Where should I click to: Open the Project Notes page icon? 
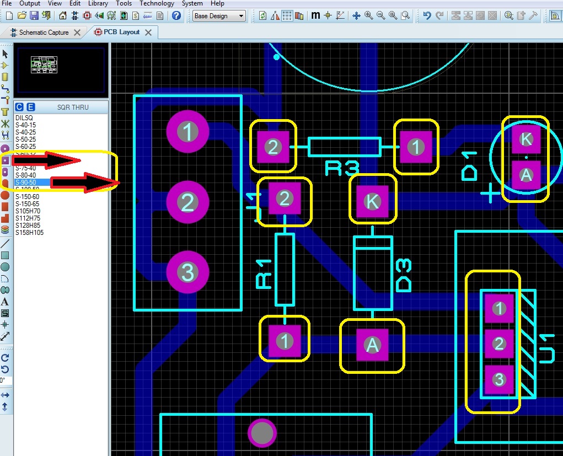click(x=160, y=15)
